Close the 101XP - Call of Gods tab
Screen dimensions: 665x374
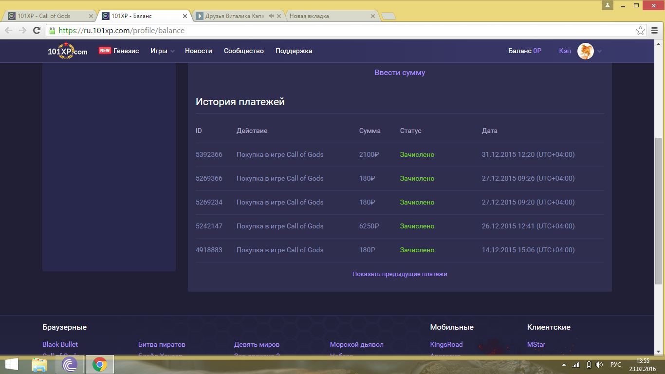(91, 16)
